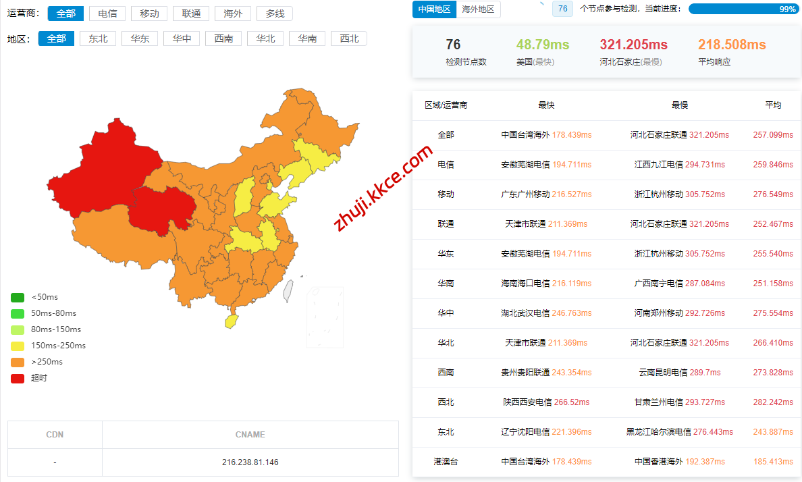Select the 电信 carrier filter
802x482 pixels.
107,14
